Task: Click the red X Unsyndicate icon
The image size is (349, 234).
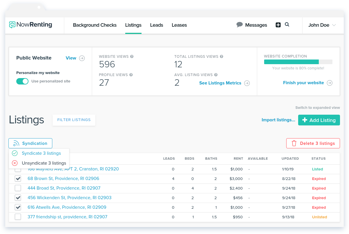Action: coord(15,163)
